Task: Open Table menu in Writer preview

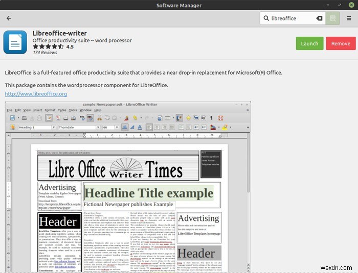Action: [x=62, y=110]
